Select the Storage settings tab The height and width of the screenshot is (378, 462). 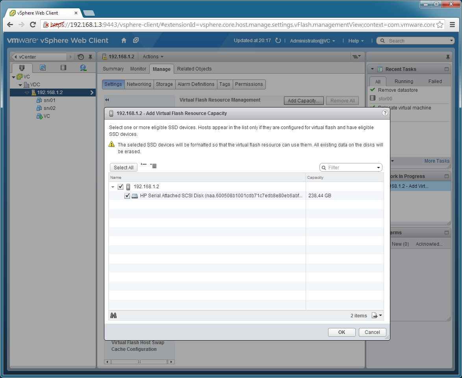[x=164, y=84]
